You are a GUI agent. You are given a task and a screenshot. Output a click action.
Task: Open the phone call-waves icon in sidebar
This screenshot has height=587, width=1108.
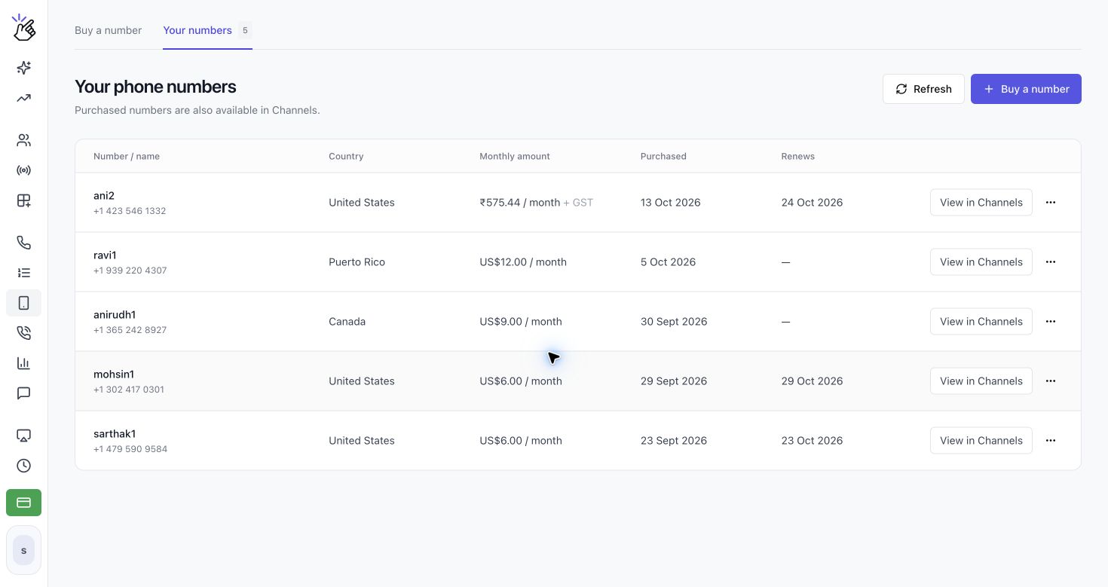[23, 333]
